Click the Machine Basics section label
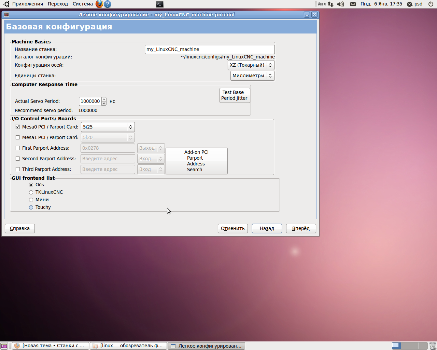This screenshot has width=437, height=350. 31,42
